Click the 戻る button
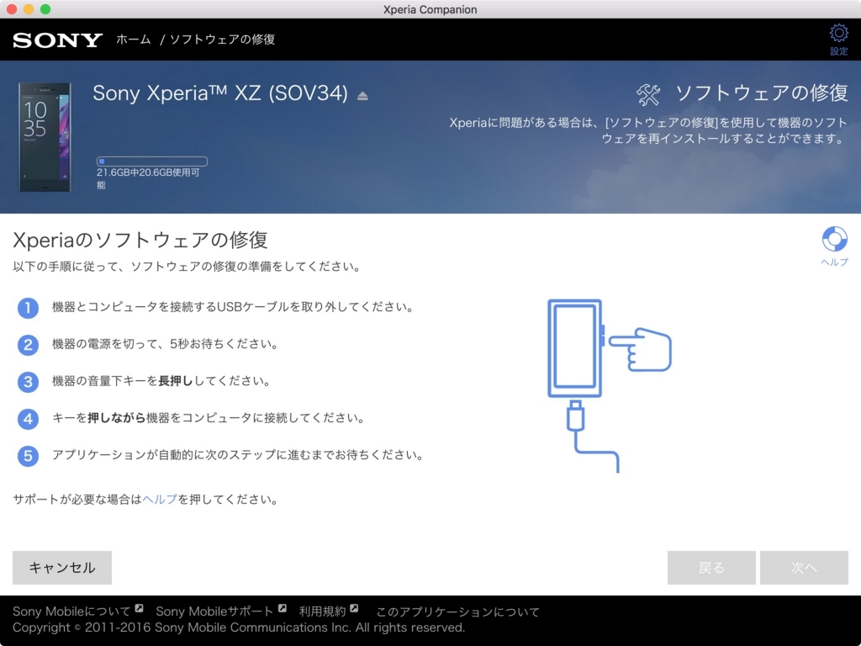Viewport: 861px width, 646px height. click(711, 568)
